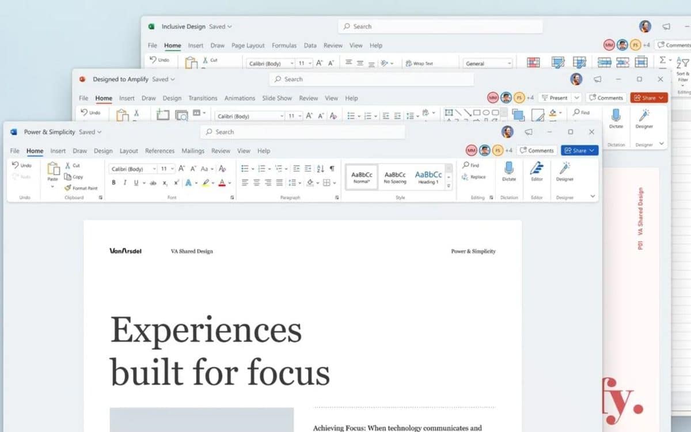Screen dimensions: 691x432
Task: Click the Share button in Word
Action: 580,150
